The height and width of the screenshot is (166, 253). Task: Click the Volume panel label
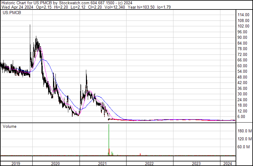click(9, 126)
